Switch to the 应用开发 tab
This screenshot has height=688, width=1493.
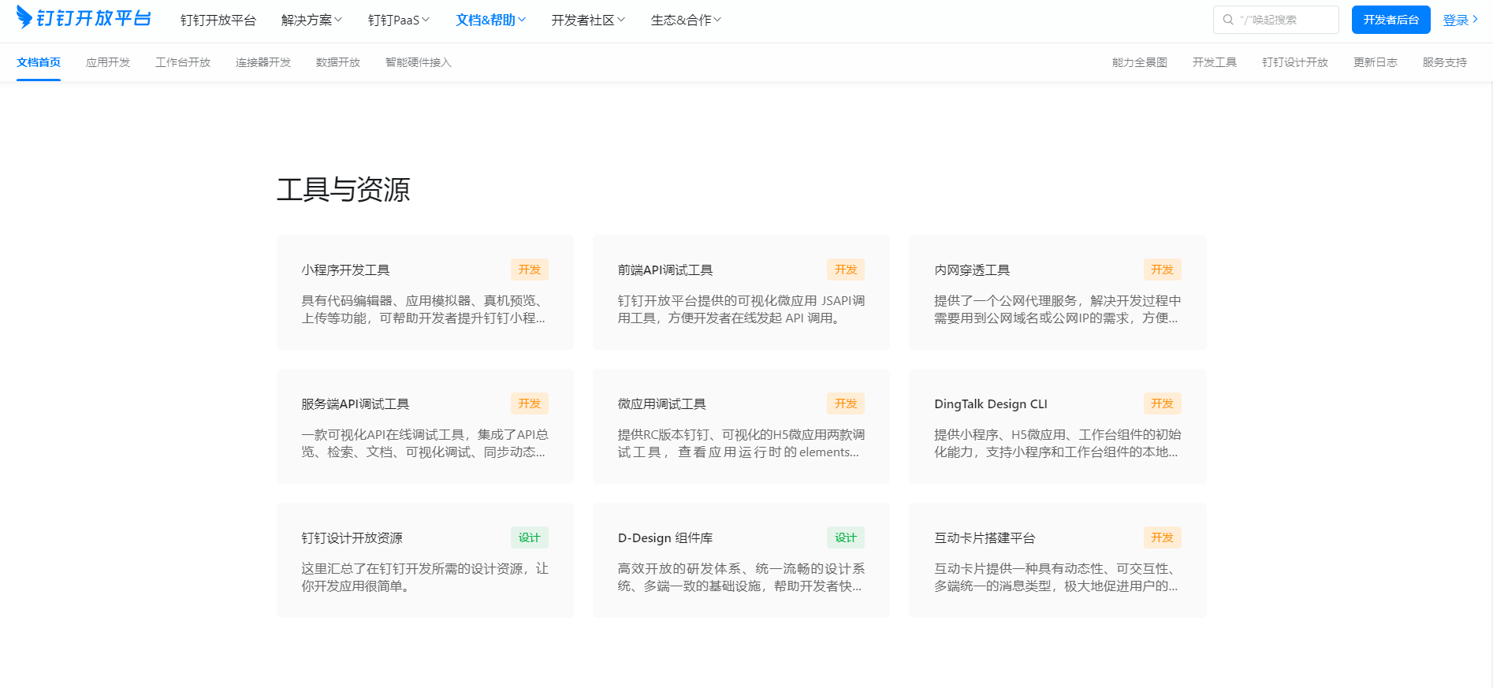(108, 62)
